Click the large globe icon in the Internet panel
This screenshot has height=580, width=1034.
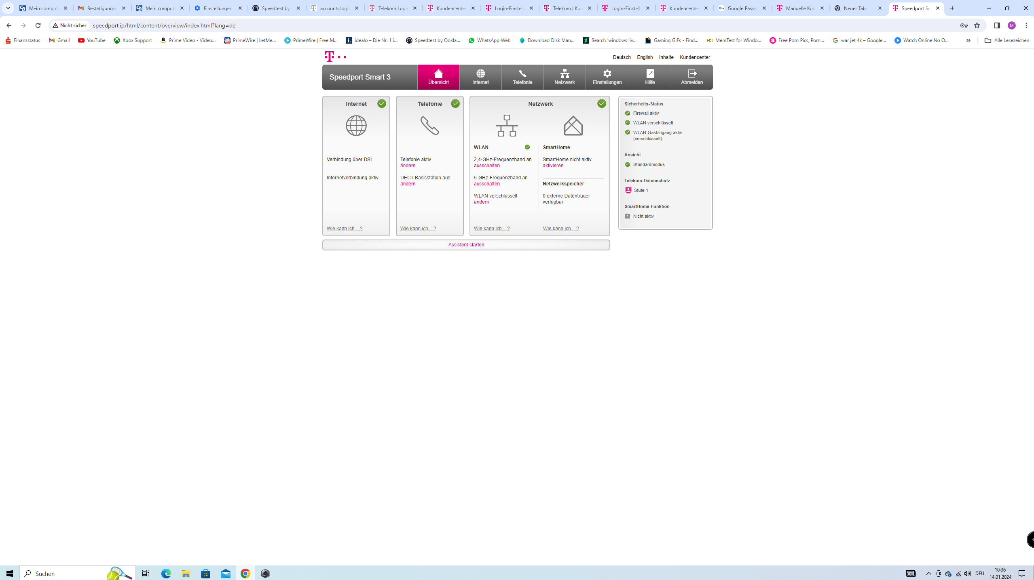[x=356, y=126]
